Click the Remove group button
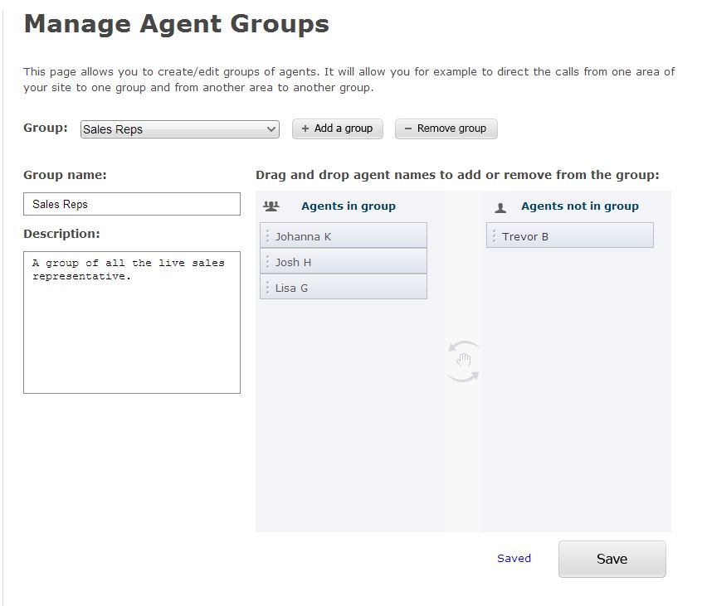 click(446, 128)
